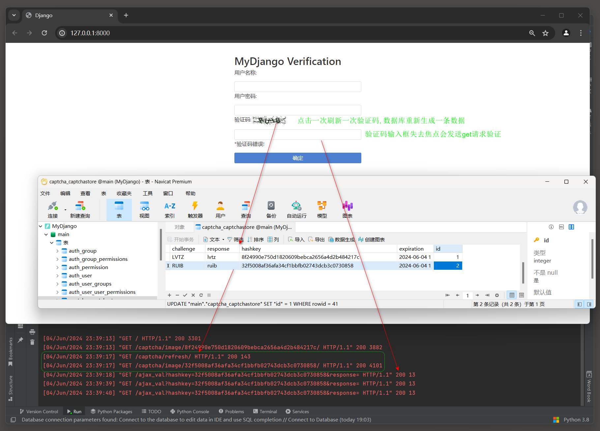600x431 pixels.
Task: Switch to grid view icon
Action: coord(512,295)
